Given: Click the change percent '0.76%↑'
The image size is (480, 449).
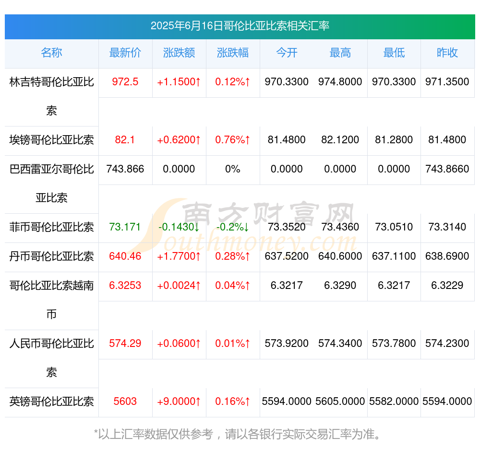Looking at the screenshot, I should click(x=233, y=139).
